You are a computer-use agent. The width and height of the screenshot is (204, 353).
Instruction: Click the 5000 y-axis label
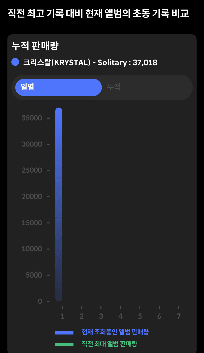point(34,275)
